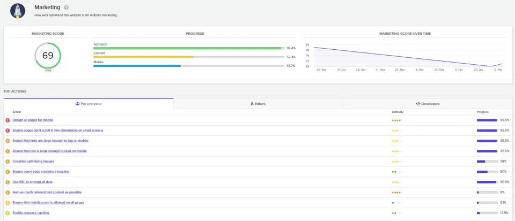Click the 30. Sep chart axis label
Image resolution: width=515 pixels, height=221 pixels.
321,70
